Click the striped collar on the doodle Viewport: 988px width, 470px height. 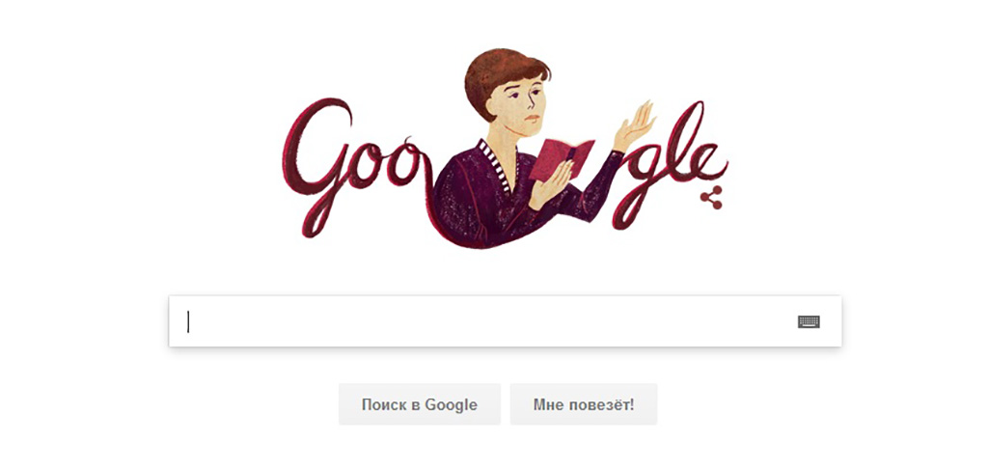click(x=496, y=166)
